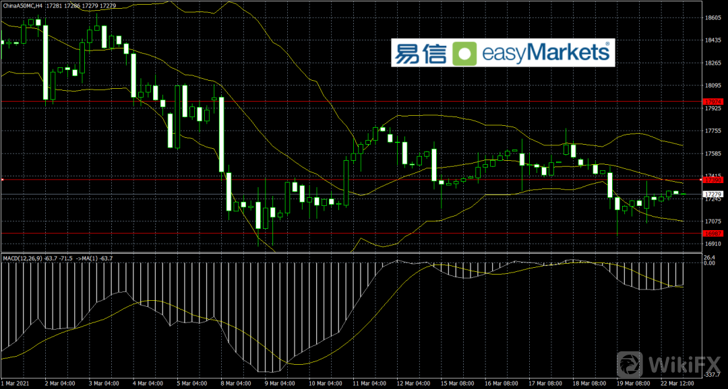This screenshot has width=728, height=389.
Task: Click the 17925 price axis value
Action: point(712,108)
